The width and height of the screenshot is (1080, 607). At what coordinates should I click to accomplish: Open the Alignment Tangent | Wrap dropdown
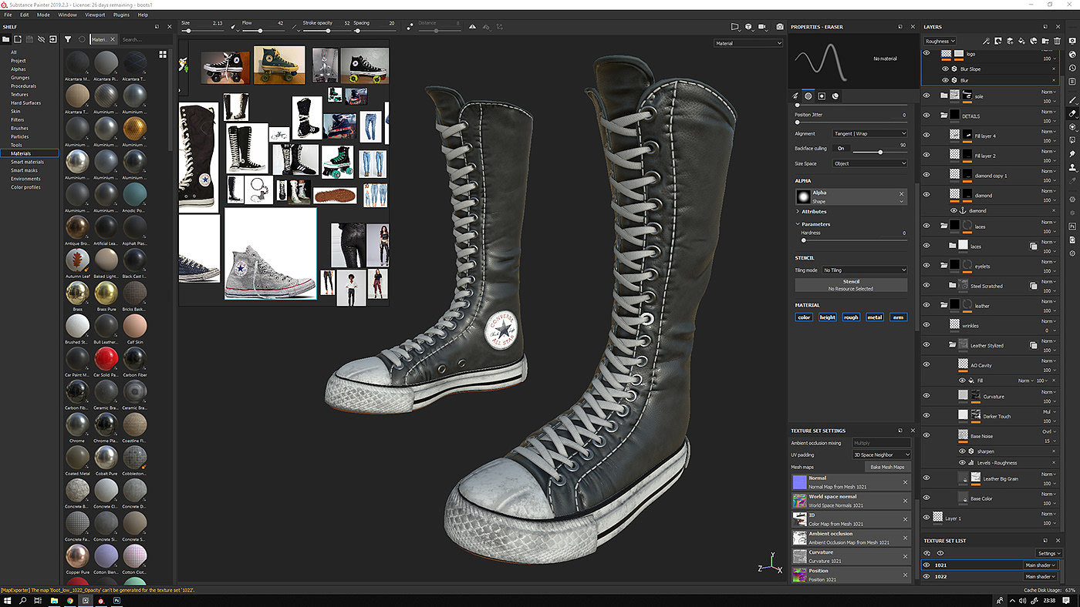pos(869,134)
